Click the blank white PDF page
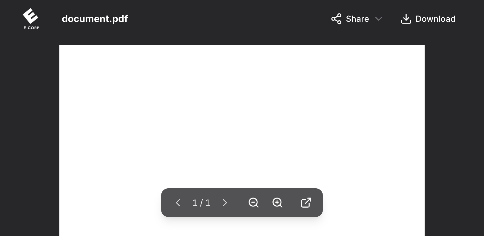The image size is (484, 236). tap(242, 116)
